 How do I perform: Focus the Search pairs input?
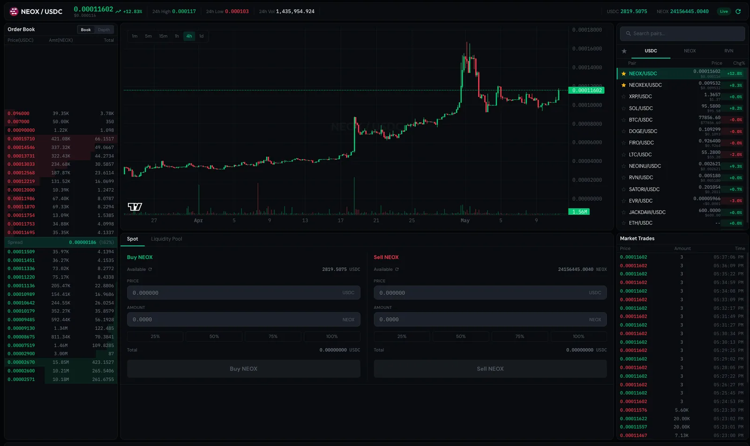(x=682, y=34)
